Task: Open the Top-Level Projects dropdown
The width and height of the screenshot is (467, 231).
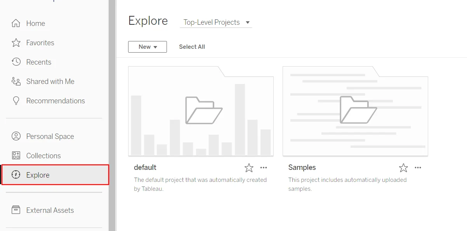Action: tap(216, 22)
